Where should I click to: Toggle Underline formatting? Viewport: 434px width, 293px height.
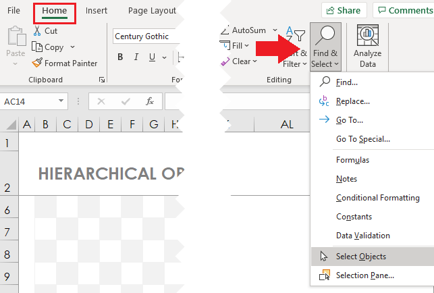pos(154,57)
